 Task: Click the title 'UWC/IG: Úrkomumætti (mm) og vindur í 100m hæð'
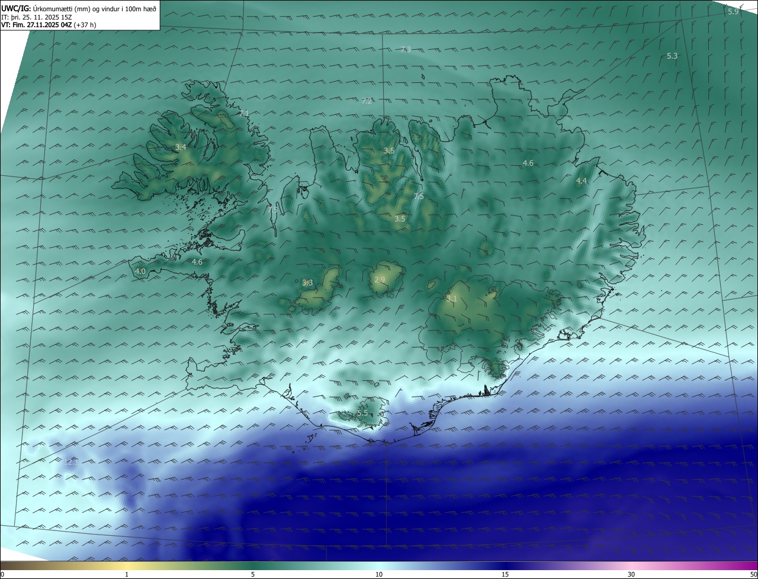79,8
